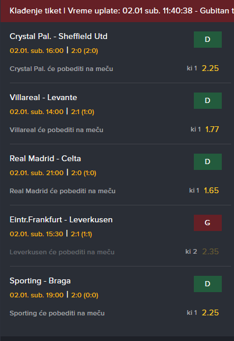Click the 1.77 odds for Villareal win
The height and width of the screenshot is (341, 234).
[212, 129]
